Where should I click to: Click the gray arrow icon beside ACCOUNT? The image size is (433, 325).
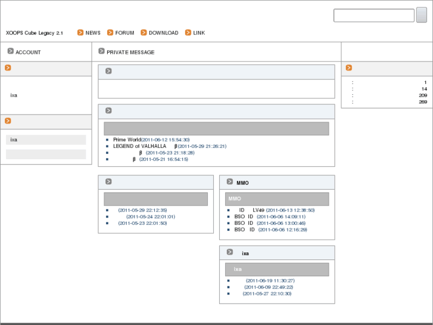click(10, 52)
